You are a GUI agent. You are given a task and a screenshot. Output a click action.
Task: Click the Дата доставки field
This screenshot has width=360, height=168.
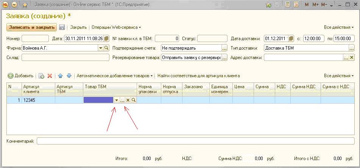276,39
